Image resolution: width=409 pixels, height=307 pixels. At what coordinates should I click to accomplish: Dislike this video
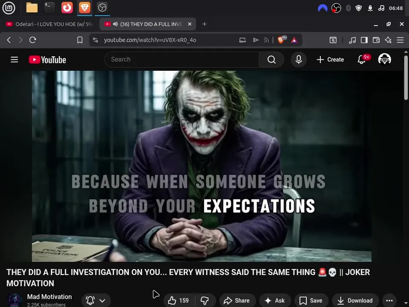coord(205,301)
